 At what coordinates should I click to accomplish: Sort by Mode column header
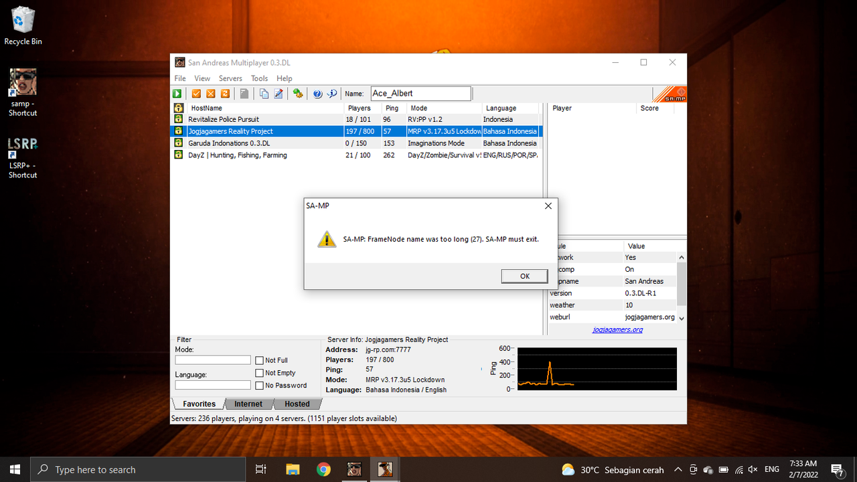tap(444, 108)
